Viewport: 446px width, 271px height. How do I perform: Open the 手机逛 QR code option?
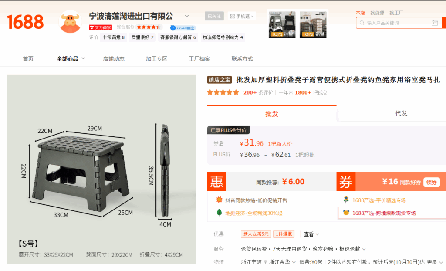[x=241, y=16]
